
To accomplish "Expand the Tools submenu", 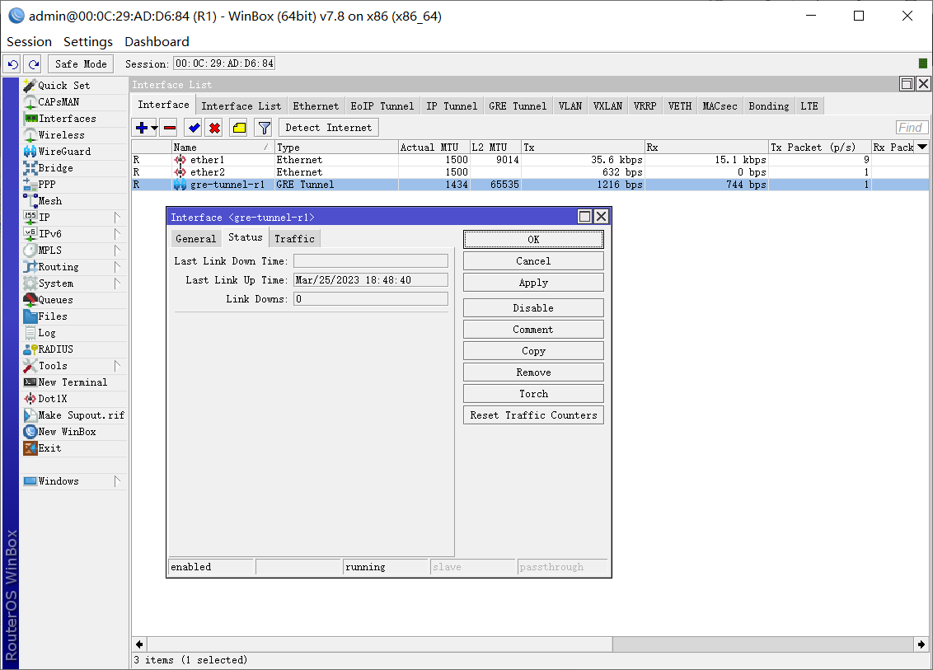I will pyautogui.click(x=75, y=366).
